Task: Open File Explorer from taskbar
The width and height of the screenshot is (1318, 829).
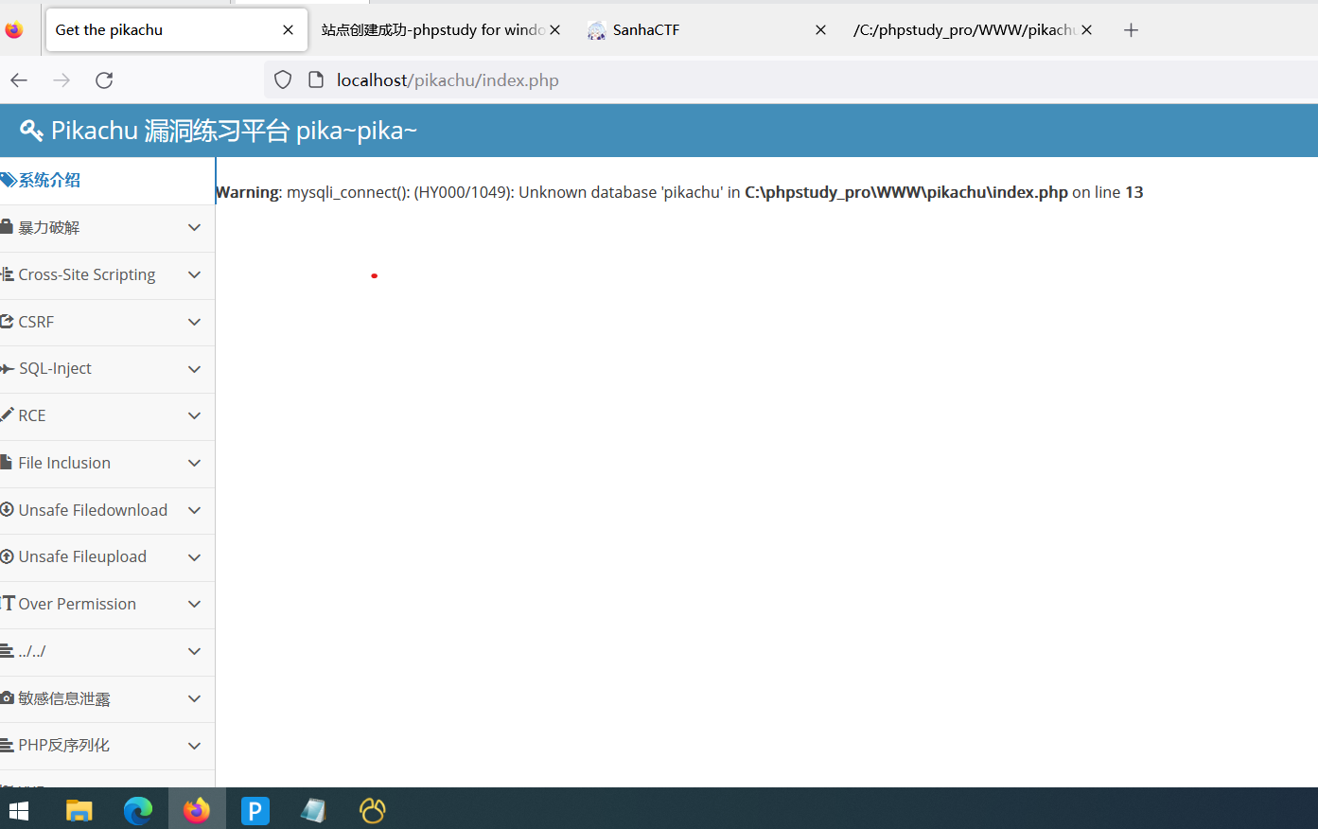Action: [79, 810]
